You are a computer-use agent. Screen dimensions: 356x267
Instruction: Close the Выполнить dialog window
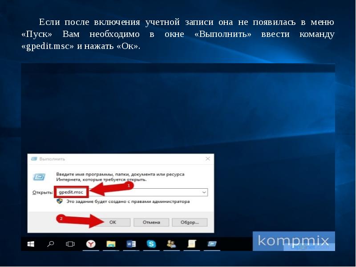pos(208,159)
